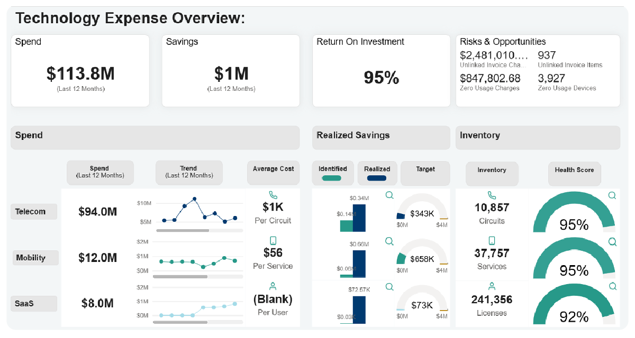Select the Telecom row label
The height and width of the screenshot is (338, 635).
pos(34,212)
